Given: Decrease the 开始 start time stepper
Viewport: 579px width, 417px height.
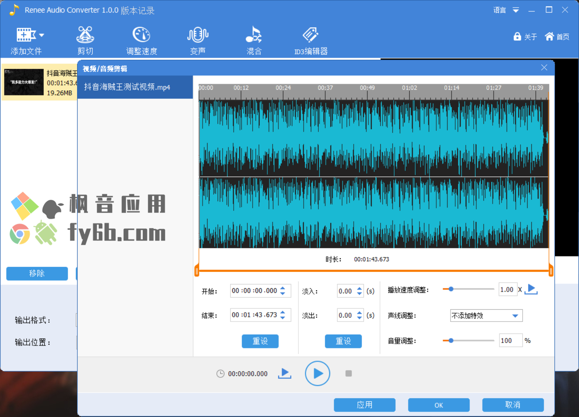Looking at the screenshot, I should click(x=283, y=293).
